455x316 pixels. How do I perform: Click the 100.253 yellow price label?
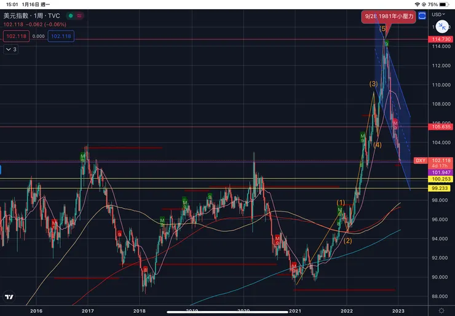[x=441, y=179]
